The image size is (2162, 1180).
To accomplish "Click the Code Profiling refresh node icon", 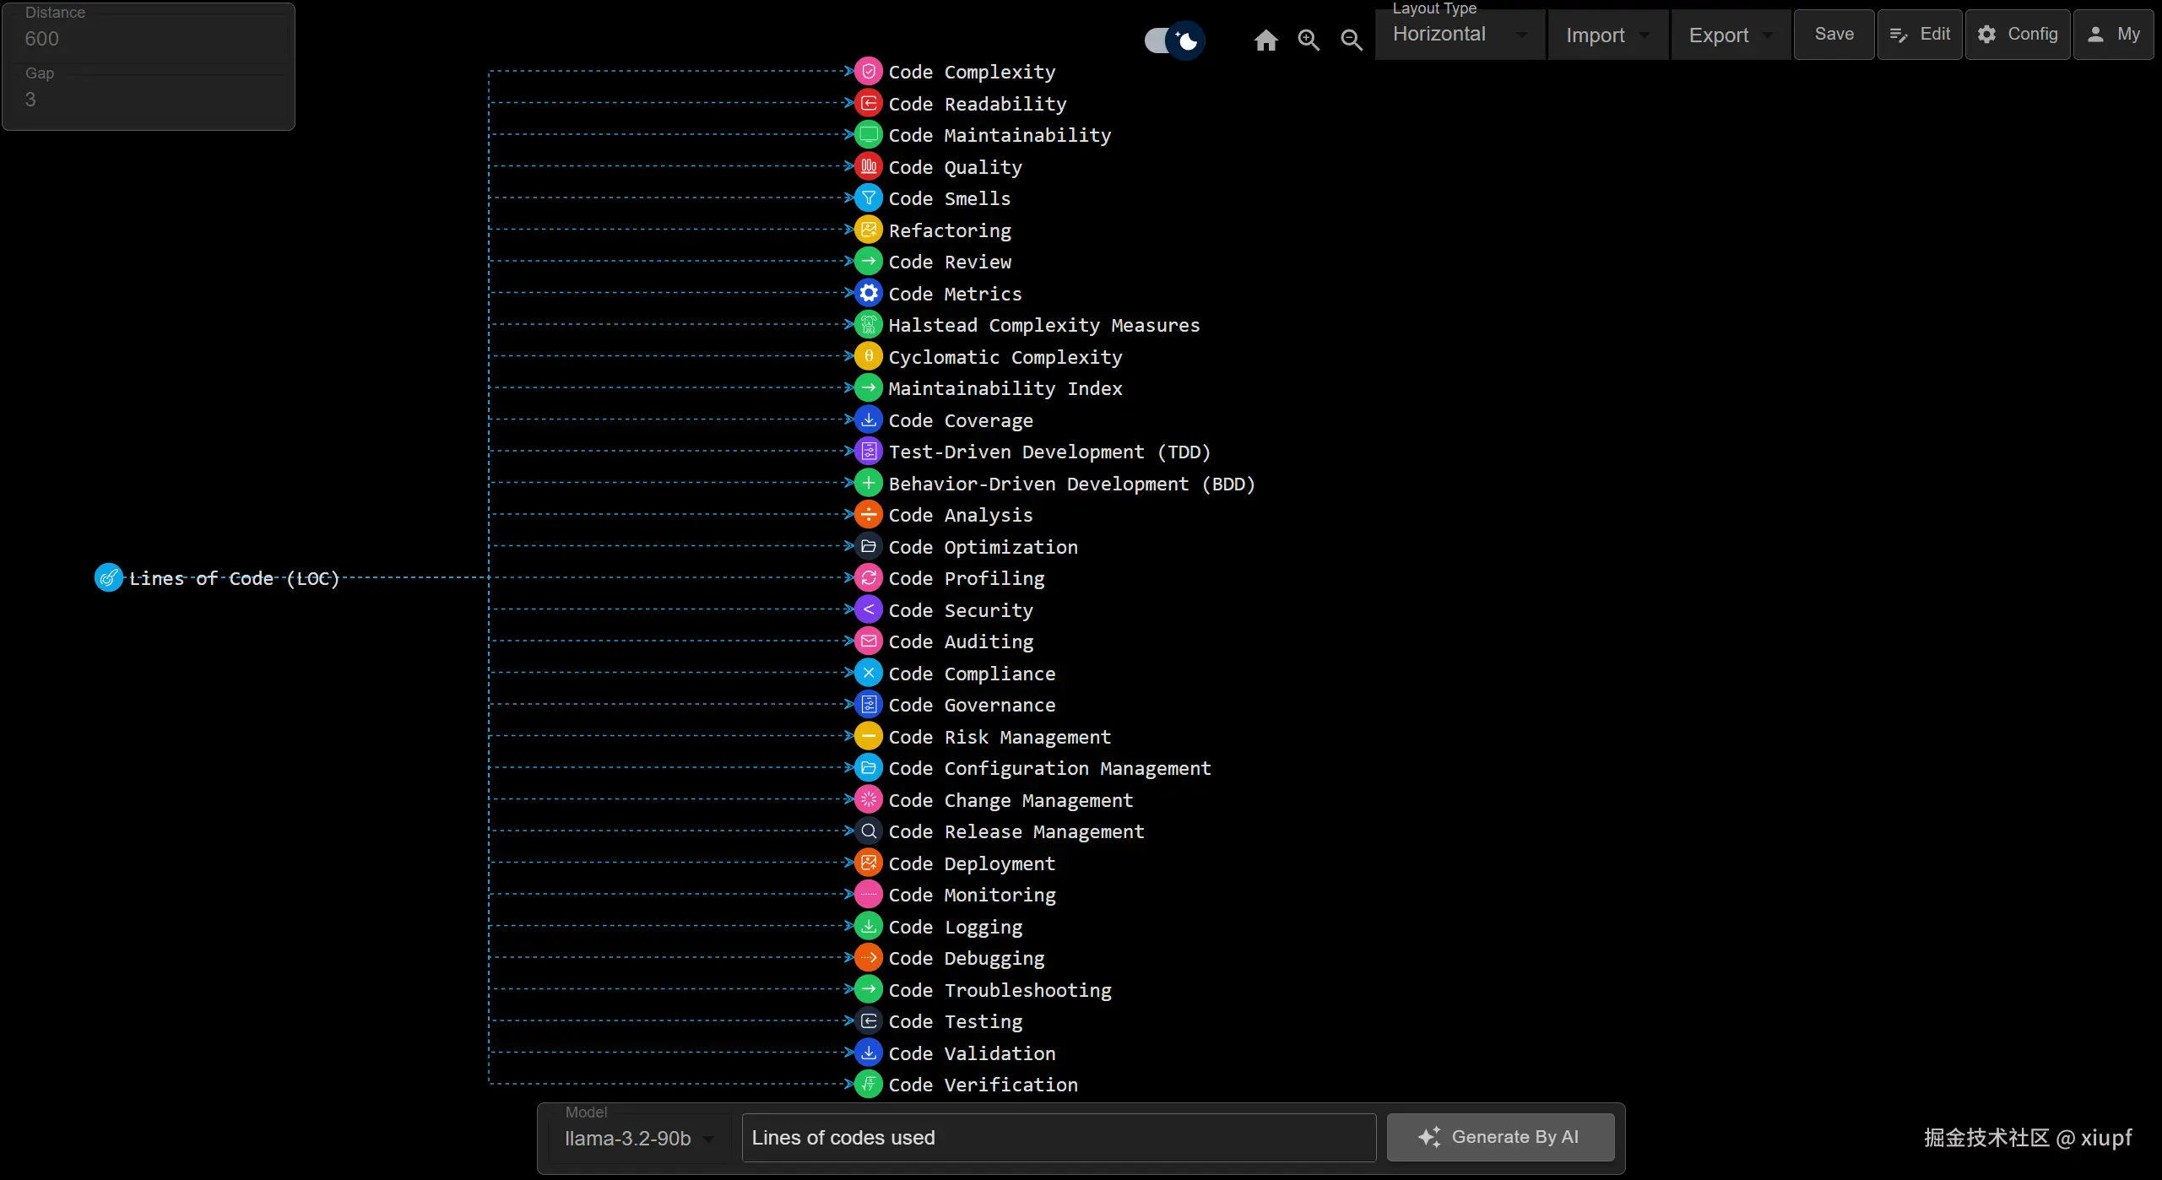I will 868,578.
